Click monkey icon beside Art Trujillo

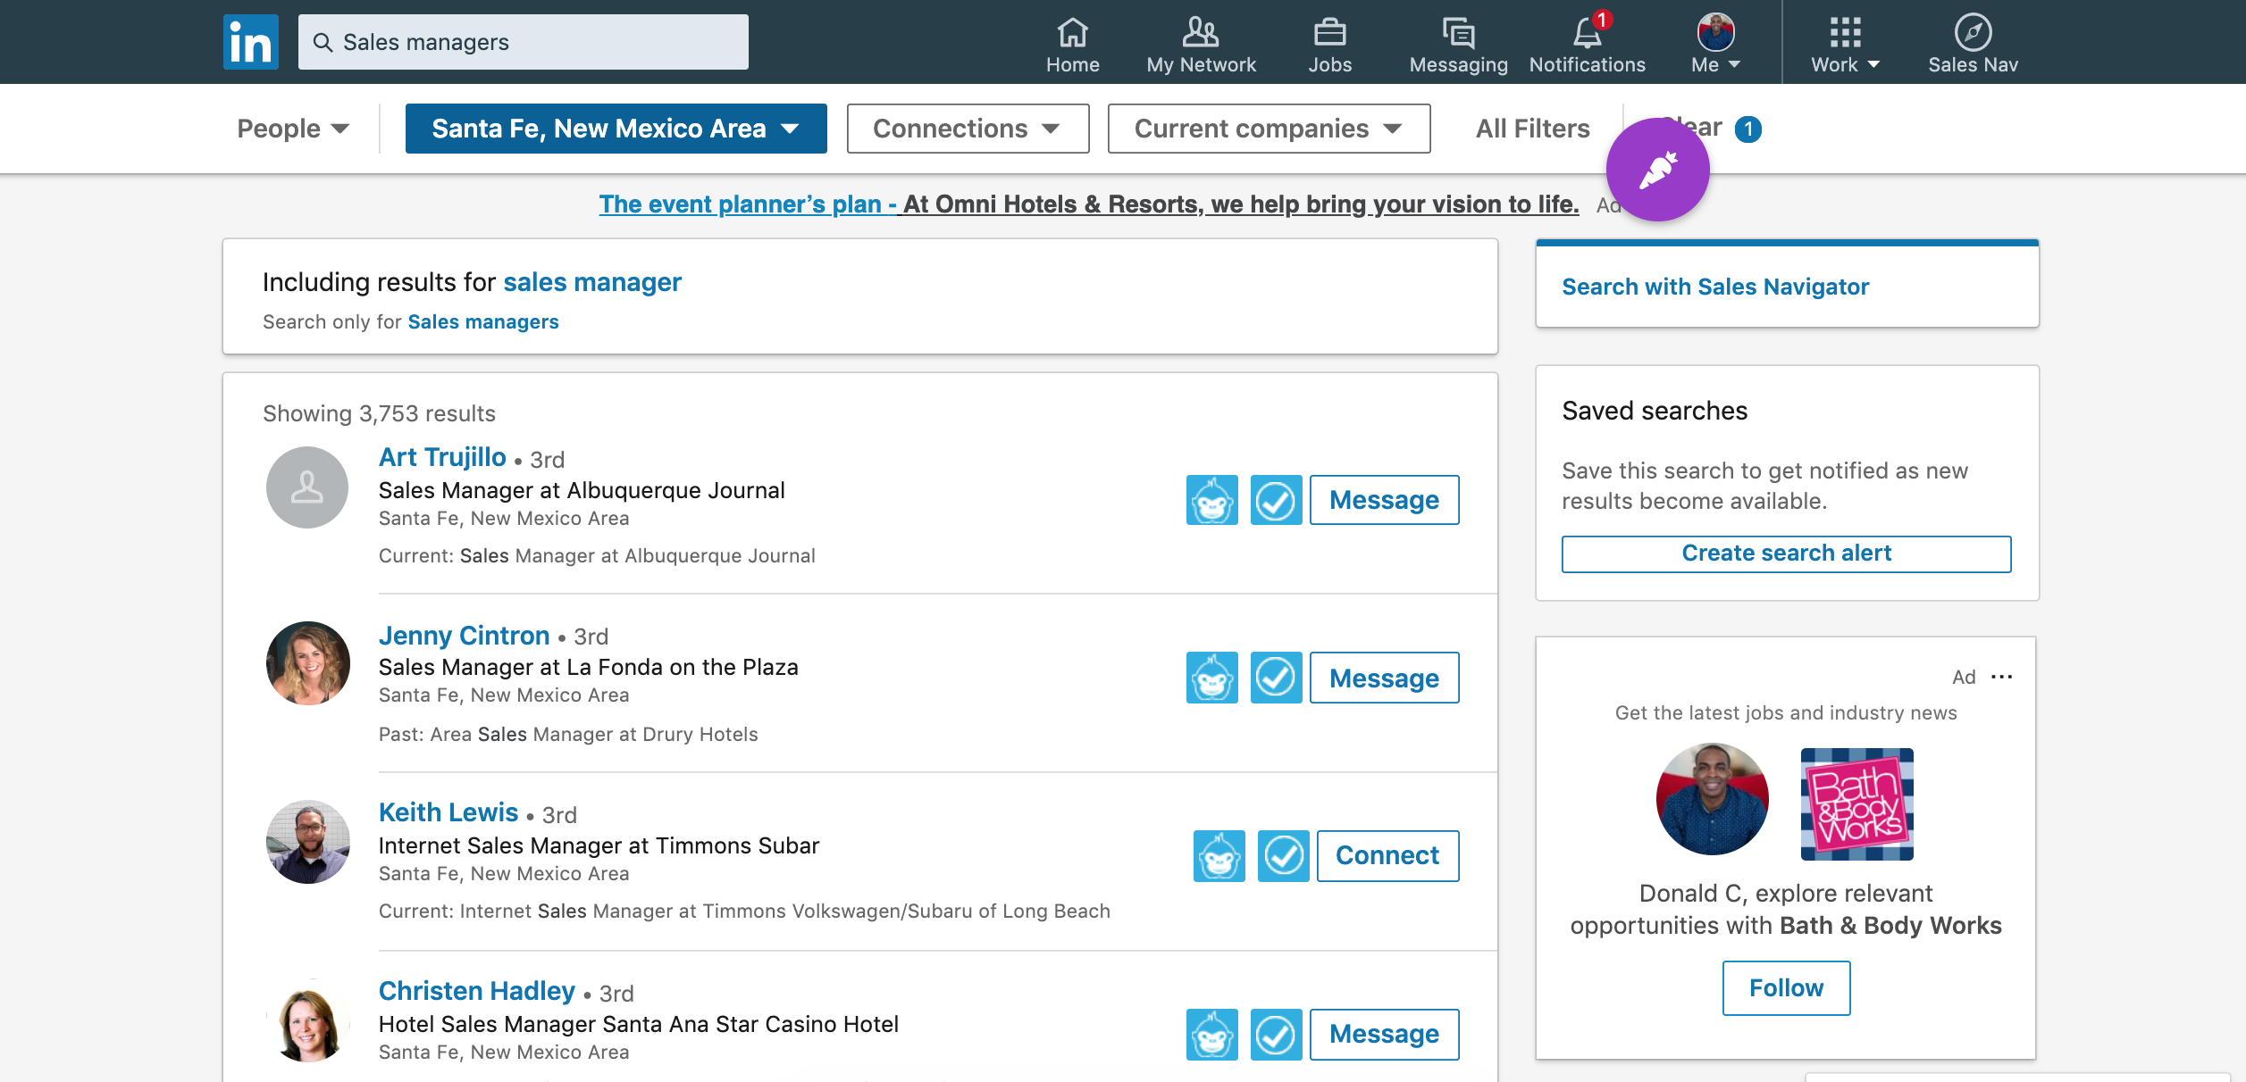(1212, 500)
